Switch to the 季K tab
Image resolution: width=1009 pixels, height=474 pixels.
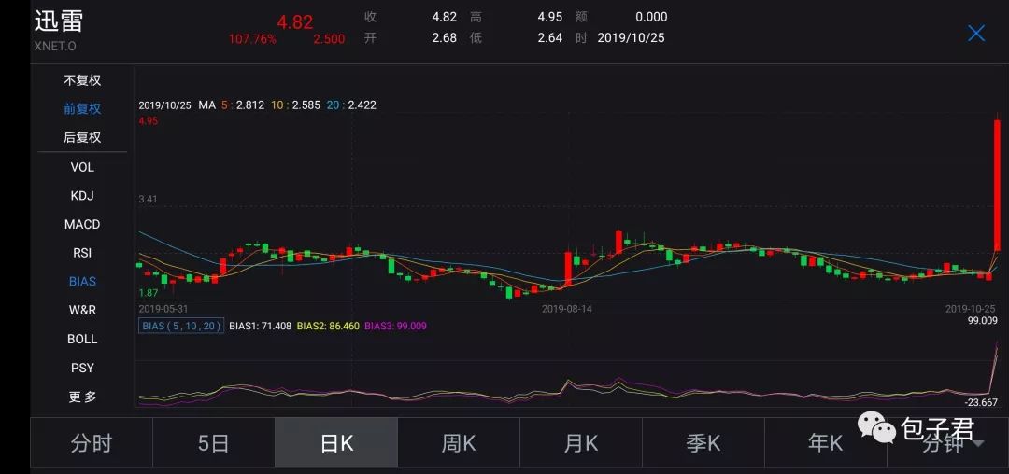pyautogui.click(x=703, y=443)
